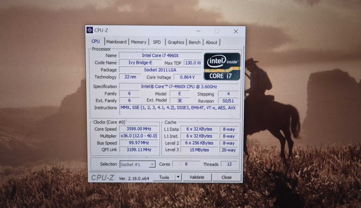Screen dimensions: 361x208
Task: Click the Name field Intel Core i7 4960X
Action: pos(160,56)
